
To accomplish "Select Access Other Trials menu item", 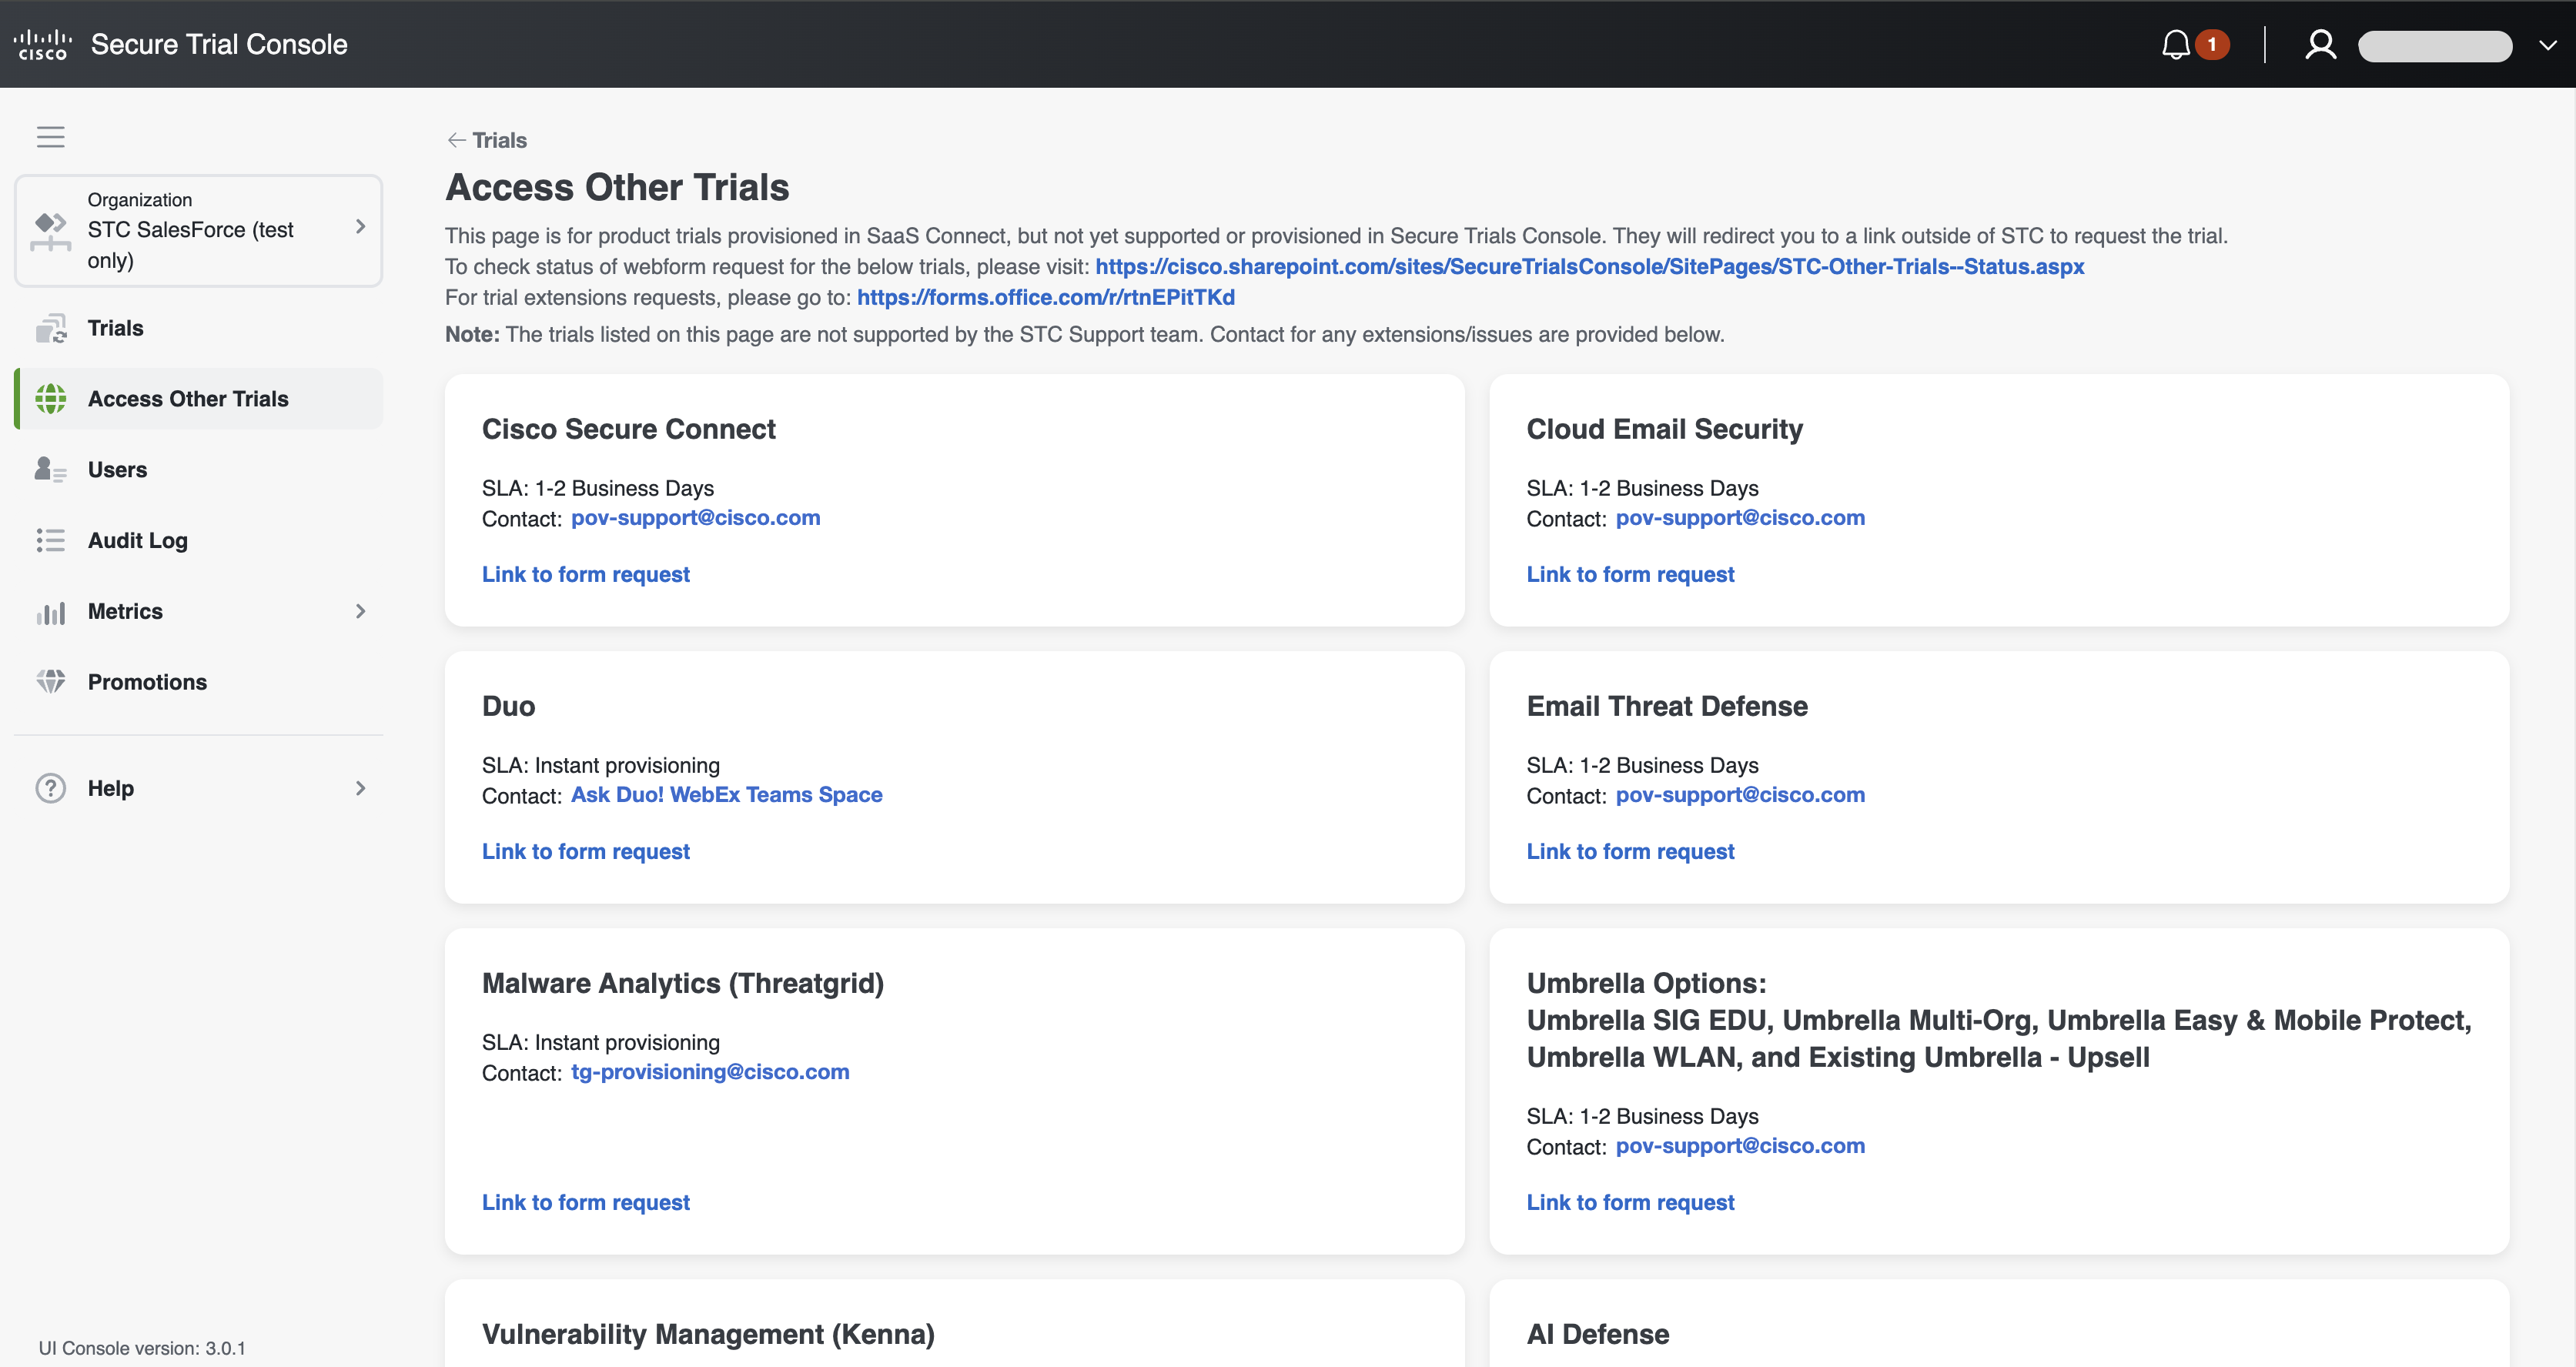I will (188, 399).
